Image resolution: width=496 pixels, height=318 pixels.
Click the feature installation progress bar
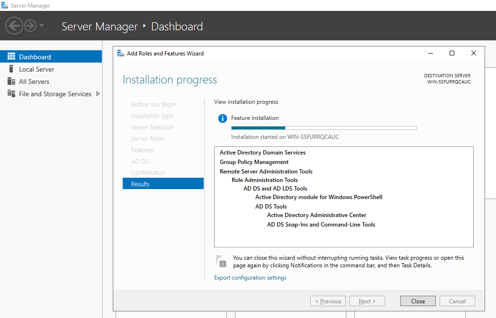coord(324,127)
